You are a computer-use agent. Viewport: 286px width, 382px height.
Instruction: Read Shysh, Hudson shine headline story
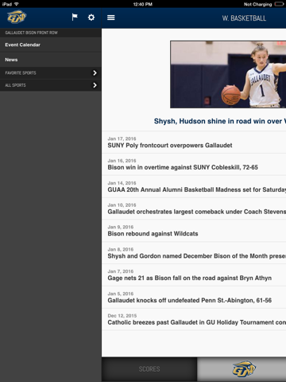click(220, 121)
